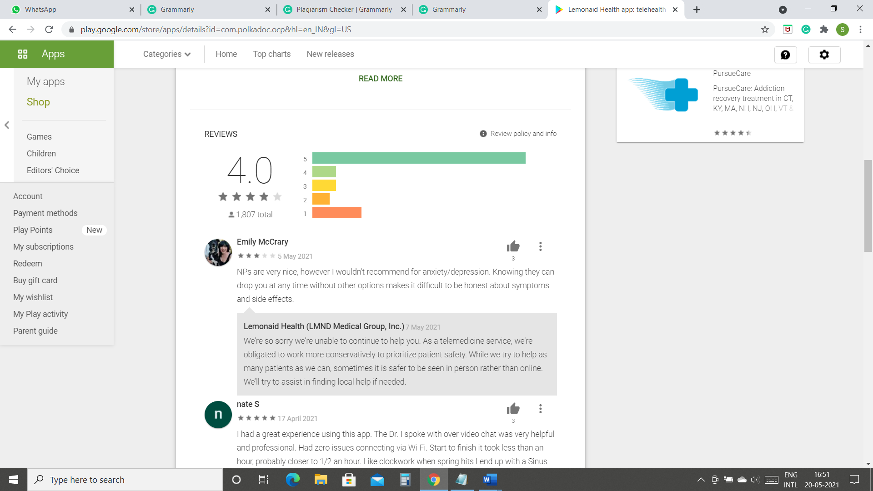
Task: Click the site lock icon in the address bar
Action: (71, 30)
